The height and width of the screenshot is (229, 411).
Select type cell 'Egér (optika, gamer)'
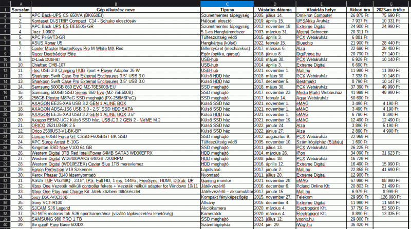227,54
